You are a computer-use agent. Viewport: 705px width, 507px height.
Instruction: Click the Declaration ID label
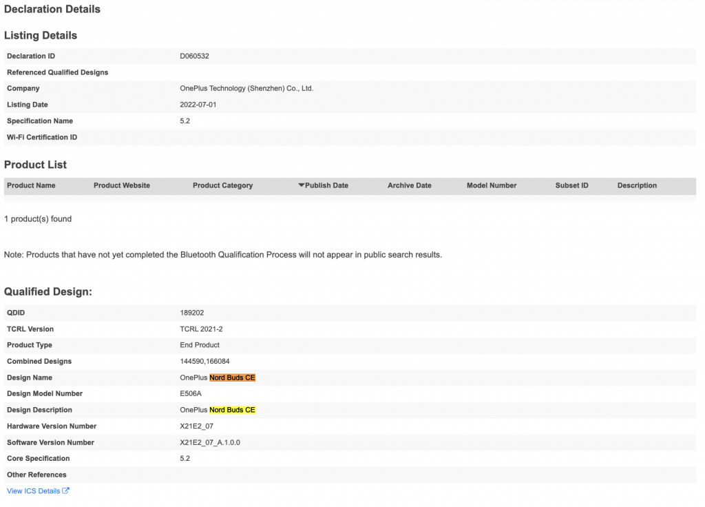tap(31, 56)
